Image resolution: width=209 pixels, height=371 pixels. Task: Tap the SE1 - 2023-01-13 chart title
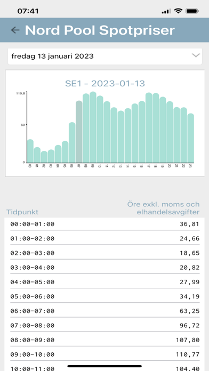pyautogui.click(x=105, y=84)
